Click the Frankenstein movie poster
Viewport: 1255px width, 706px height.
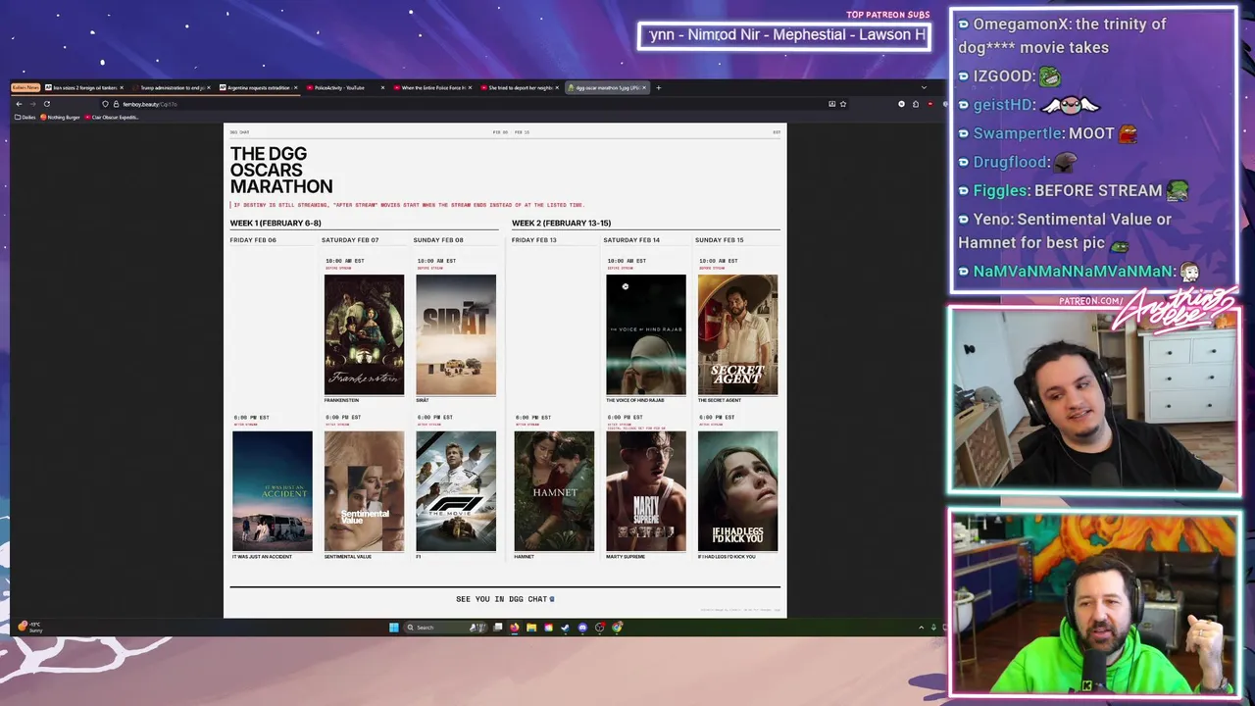point(364,334)
